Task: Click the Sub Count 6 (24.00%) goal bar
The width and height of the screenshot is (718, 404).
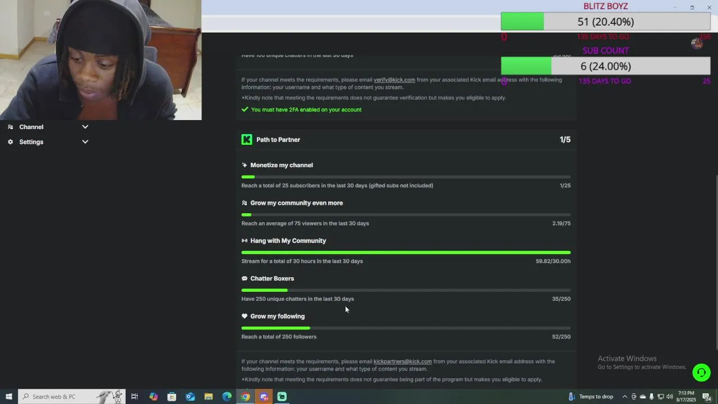Action: (x=606, y=66)
